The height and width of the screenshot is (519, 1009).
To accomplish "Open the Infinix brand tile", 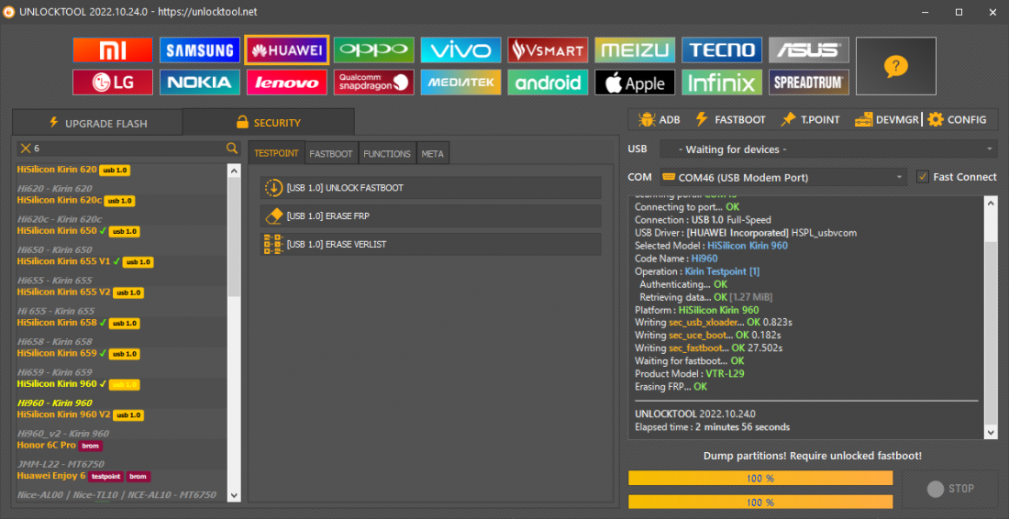I will [x=721, y=83].
